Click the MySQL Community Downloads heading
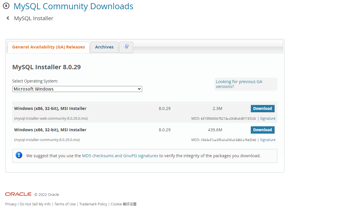This screenshot has height=210, width=363. tap(73, 6)
